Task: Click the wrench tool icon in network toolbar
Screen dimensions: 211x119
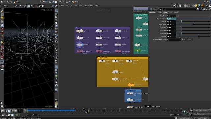Action: point(174,6)
